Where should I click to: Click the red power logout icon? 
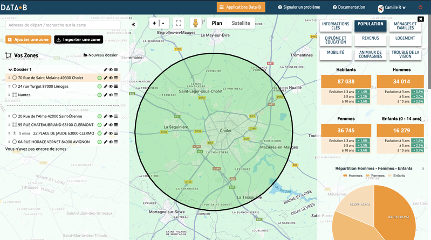tap(421, 8)
